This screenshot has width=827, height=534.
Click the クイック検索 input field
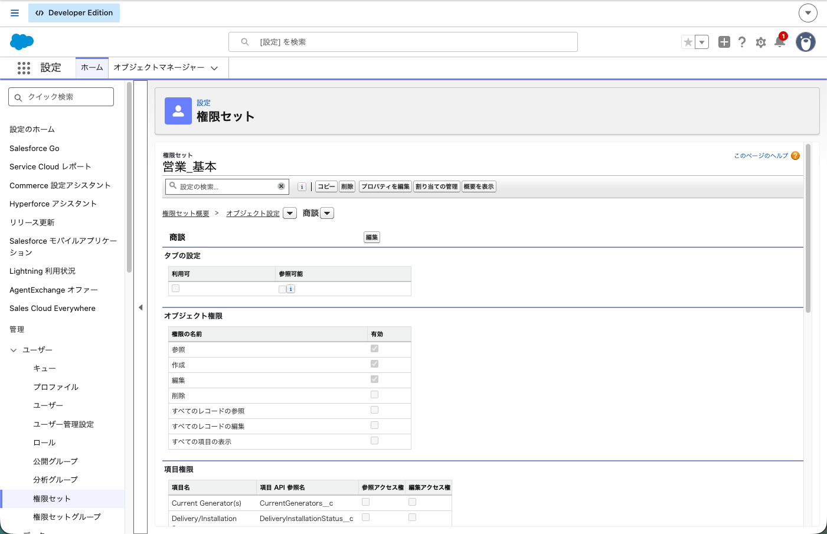[x=61, y=97]
